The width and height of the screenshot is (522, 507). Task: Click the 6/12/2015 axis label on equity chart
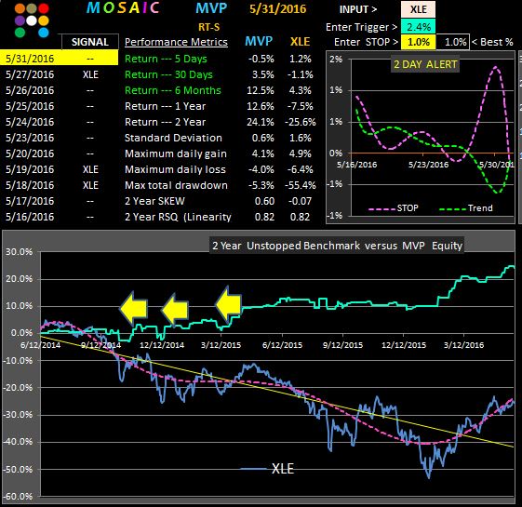(x=282, y=345)
